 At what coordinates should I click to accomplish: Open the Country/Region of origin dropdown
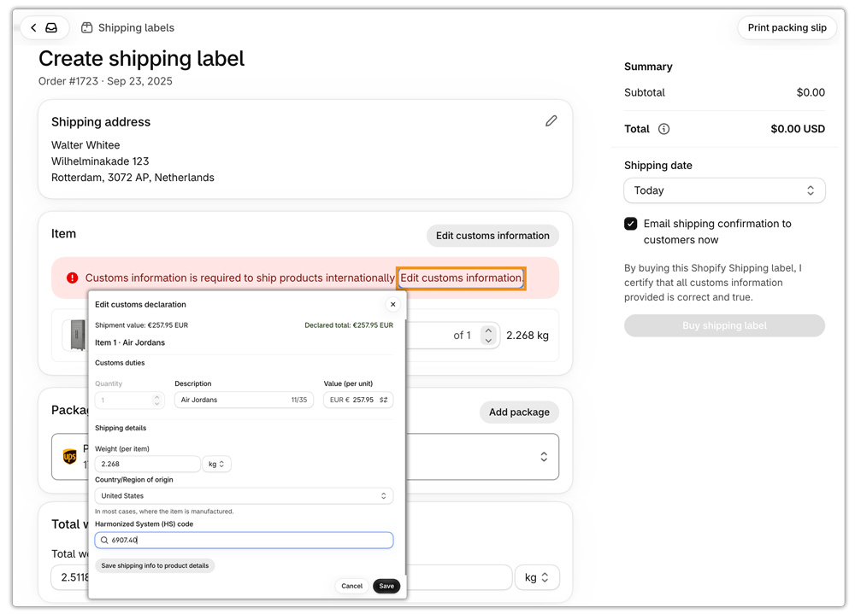click(x=244, y=496)
